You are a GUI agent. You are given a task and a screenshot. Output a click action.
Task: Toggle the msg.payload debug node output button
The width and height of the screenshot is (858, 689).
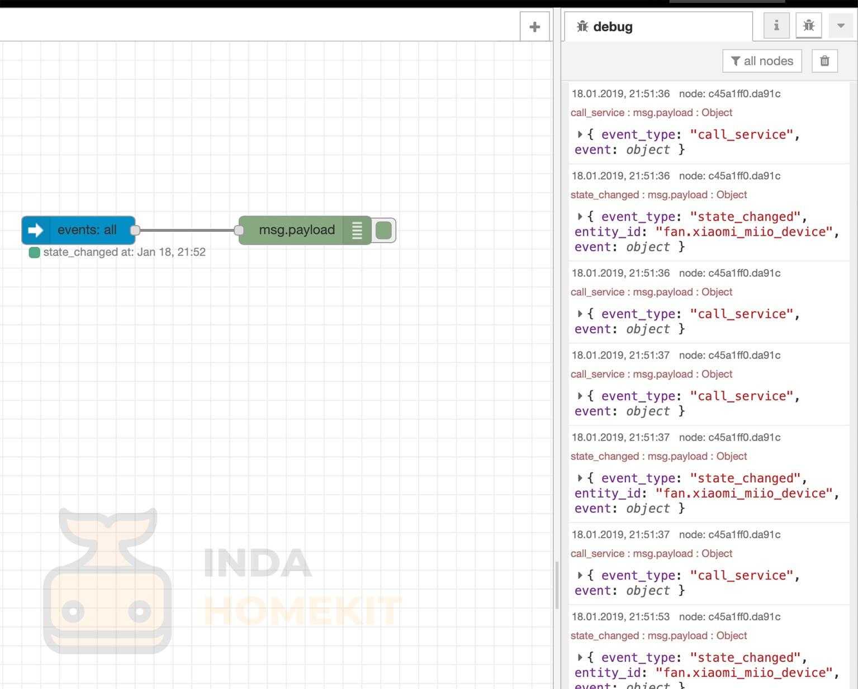pyautogui.click(x=384, y=230)
